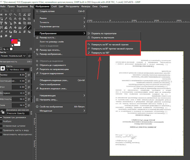The height and width of the screenshot is (160, 190).
Task: Select the Scissors Select tool
Action: tap(24, 15)
